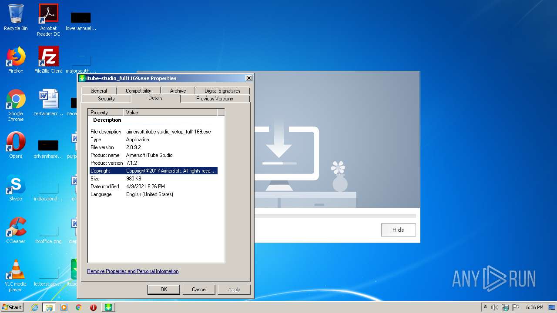The image size is (557, 313).
Task: Select the lowerannual file icon on desktop
Action: point(81,21)
